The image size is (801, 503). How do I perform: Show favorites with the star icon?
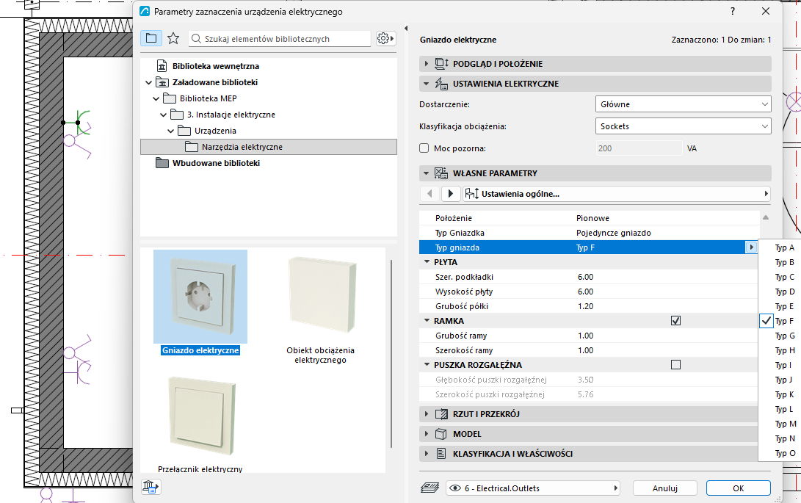173,38
